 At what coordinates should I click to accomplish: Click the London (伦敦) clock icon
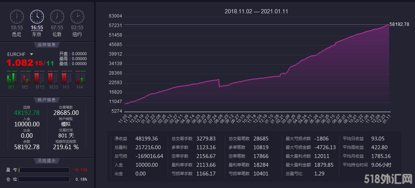pyautogui.click(x=57, y=17)
